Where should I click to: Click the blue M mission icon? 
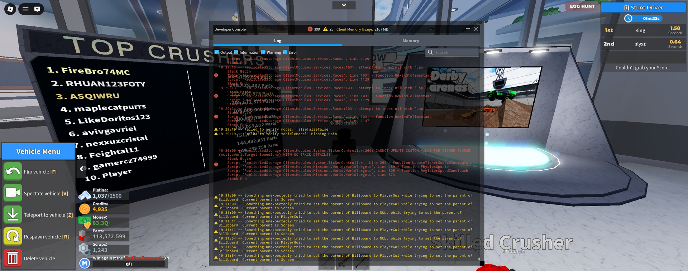click(x=85, y=263)
